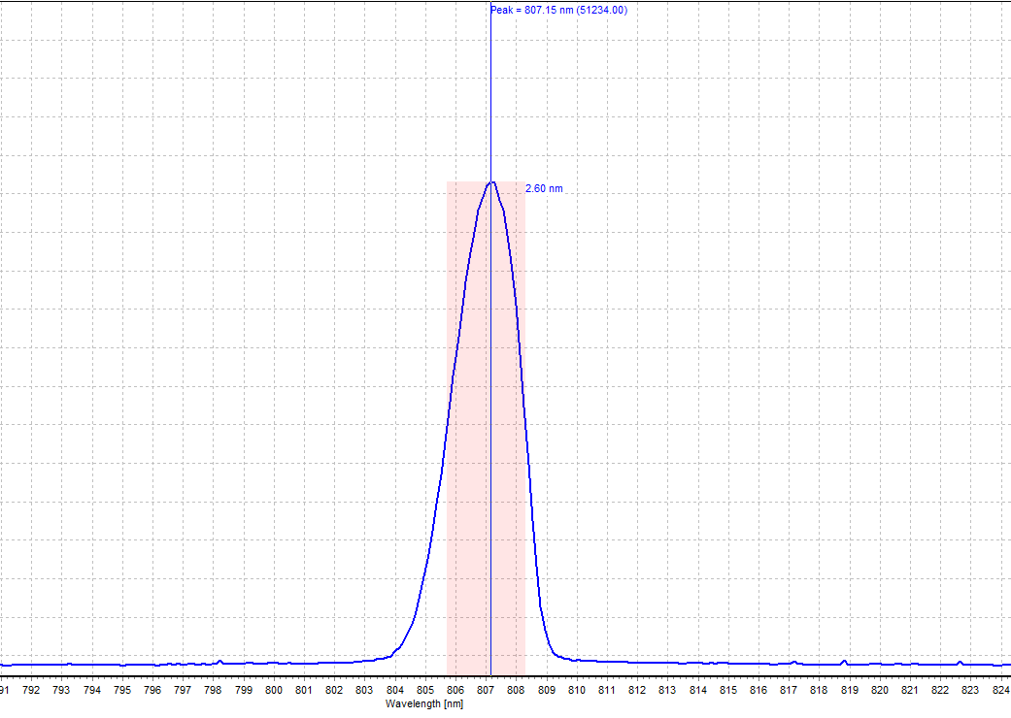Click the 810 wavelength tick label
This screenshot has height=718, width=1011.
pos(576,690)
